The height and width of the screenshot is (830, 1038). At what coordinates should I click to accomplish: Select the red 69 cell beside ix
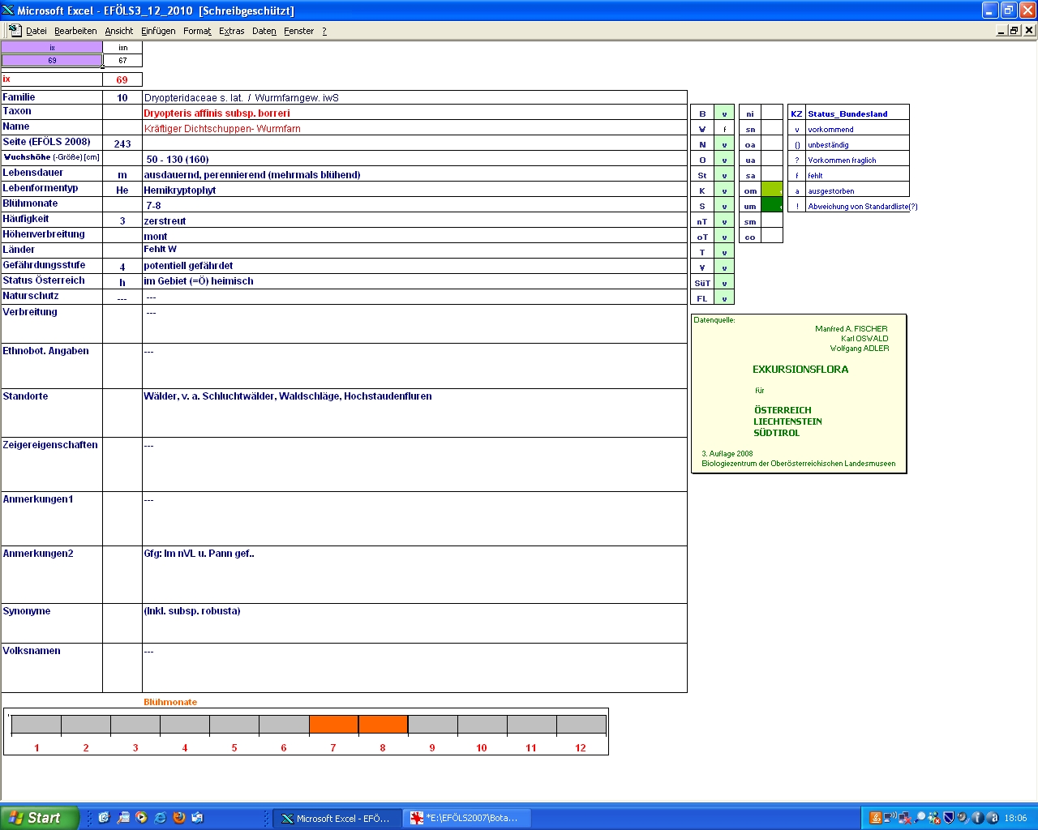(x=122, y=79)
